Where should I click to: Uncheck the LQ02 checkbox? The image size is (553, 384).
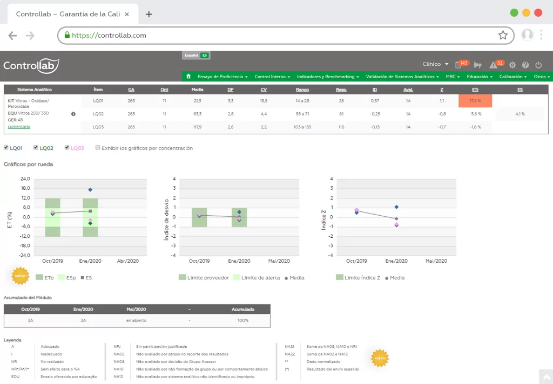(x=36, y=148)
